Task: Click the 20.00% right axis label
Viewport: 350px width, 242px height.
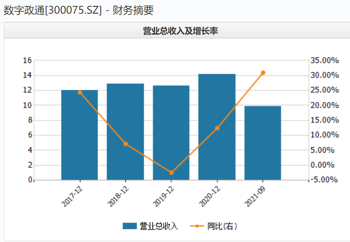Action: click(x=325, y=105)
